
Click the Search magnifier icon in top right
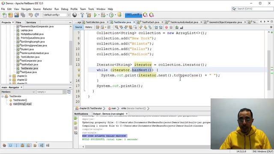234,9
